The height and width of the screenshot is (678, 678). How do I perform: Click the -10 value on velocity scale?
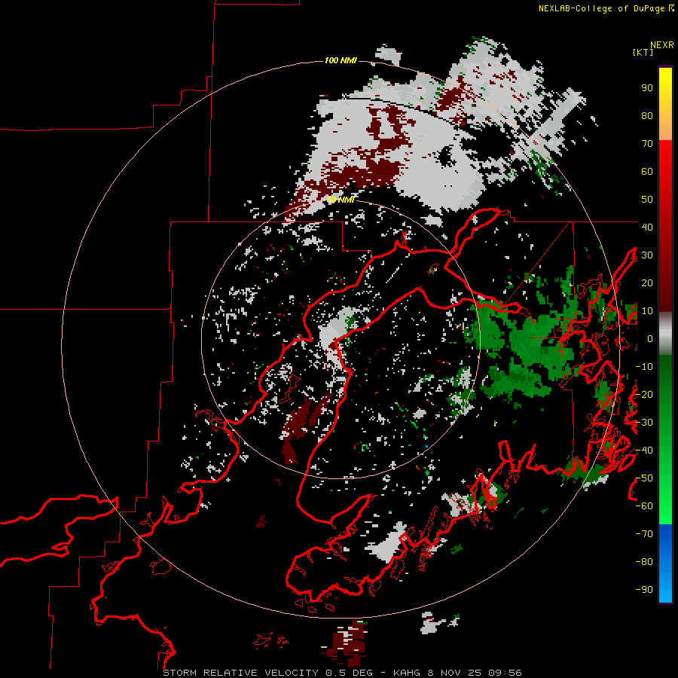point(644,367)
